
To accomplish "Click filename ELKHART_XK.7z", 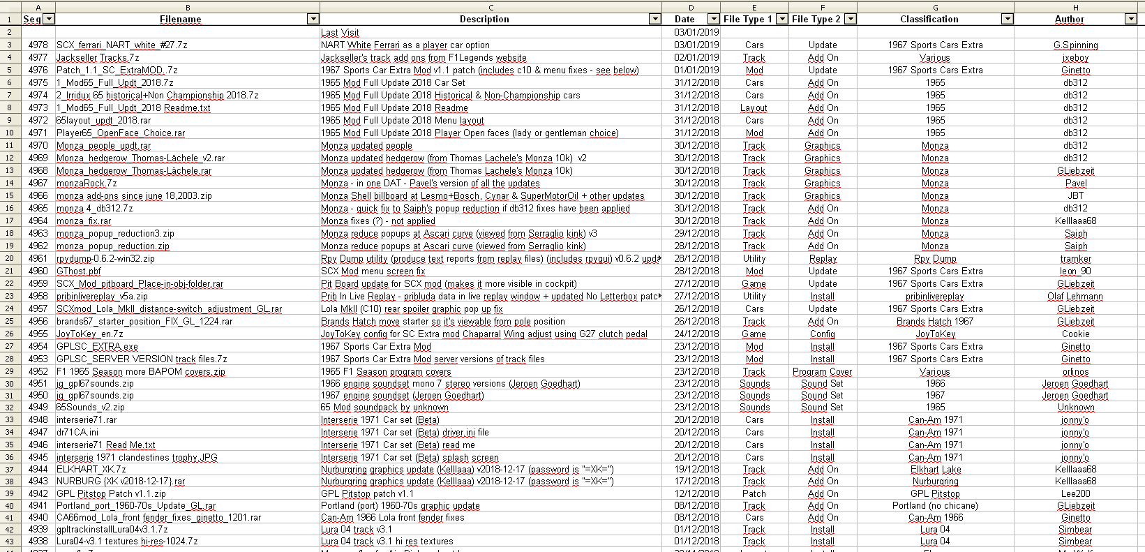I will pos(91,469).
